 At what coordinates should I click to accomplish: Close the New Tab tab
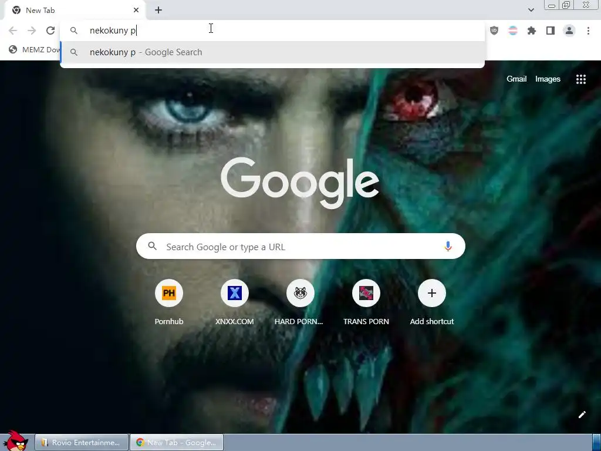pos(136,11)
